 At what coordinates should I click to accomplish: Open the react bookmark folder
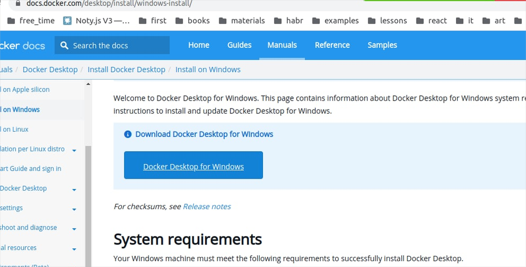pos(431,21)
